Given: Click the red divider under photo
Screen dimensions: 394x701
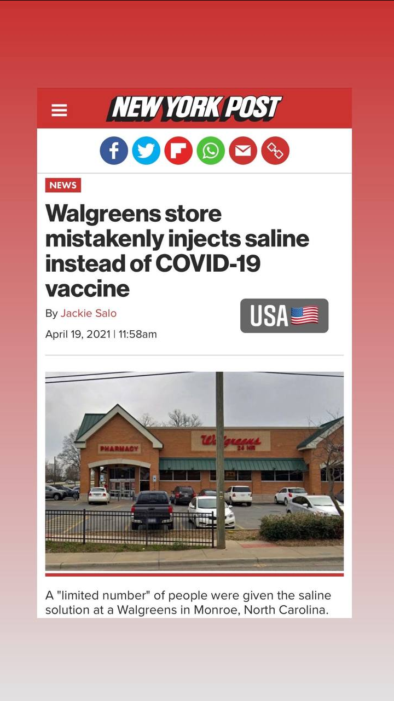Looking at the screenshot, I should click(x=194, y=574).
